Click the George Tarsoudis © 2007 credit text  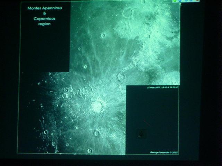click(x=164, y=153)
